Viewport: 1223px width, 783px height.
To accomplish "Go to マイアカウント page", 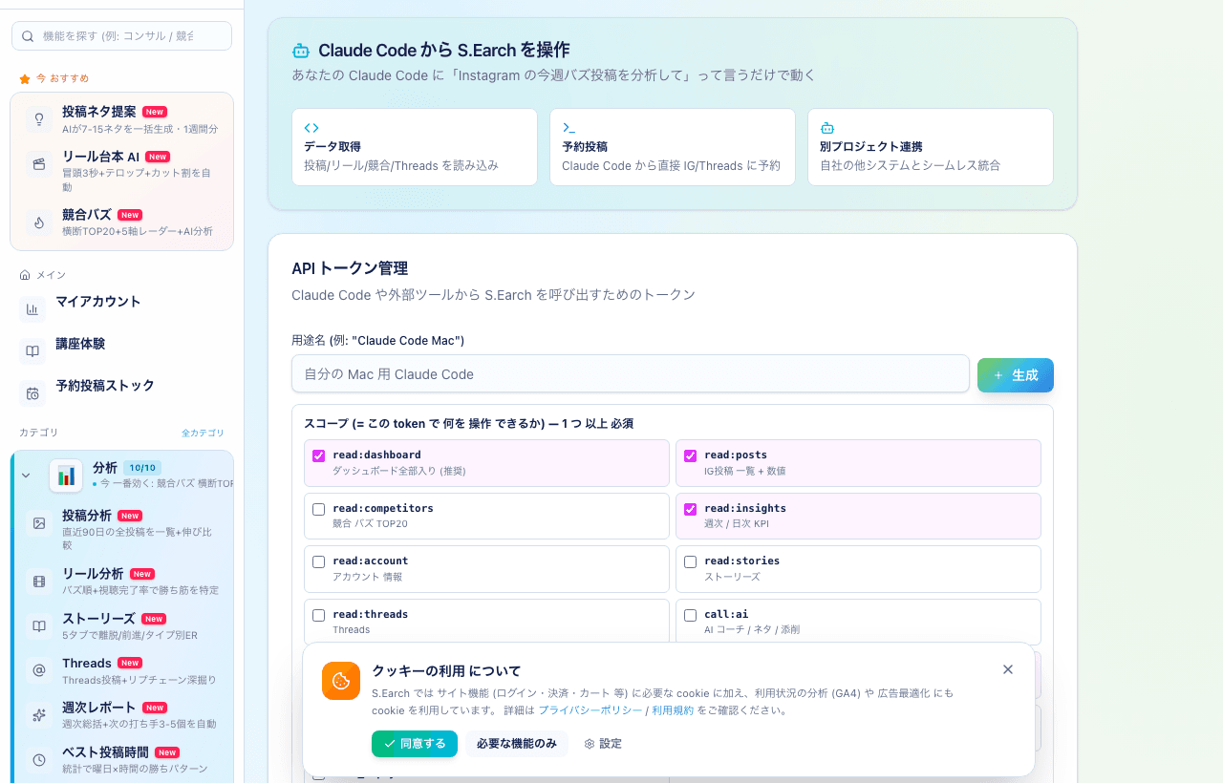I will pos(122,309).
